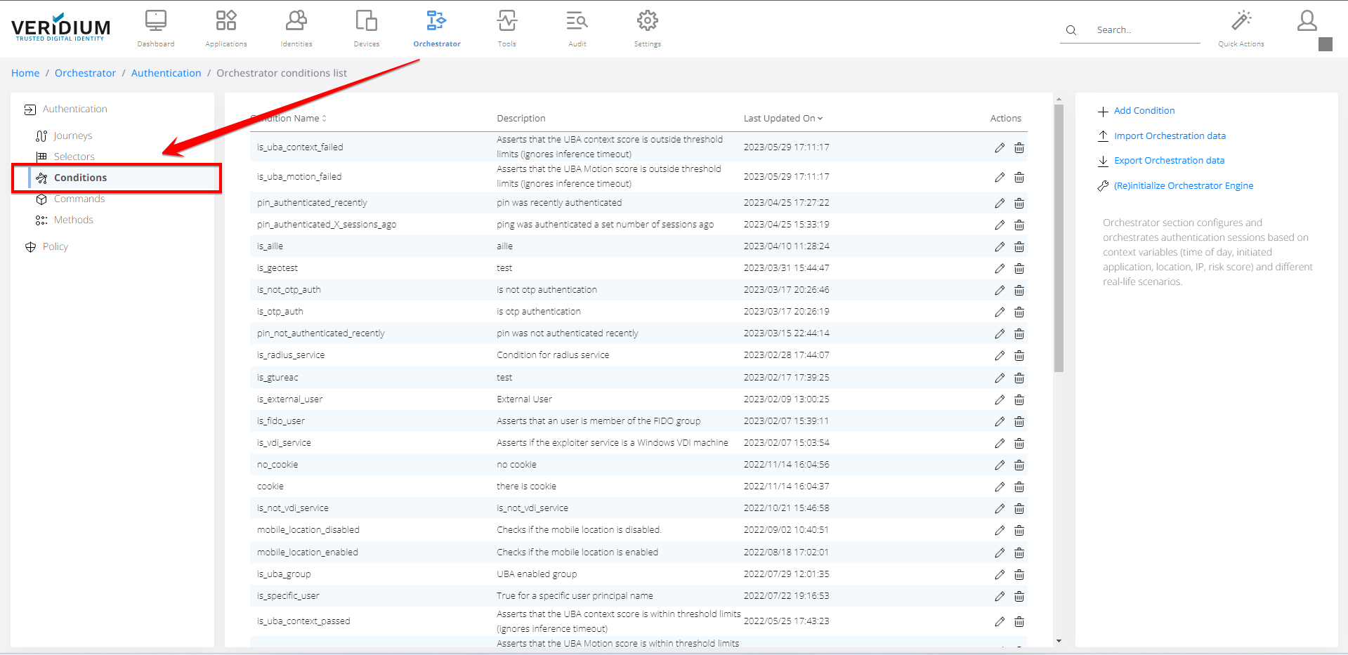This screenshot has width=1348, height=655.
Task: Open Commands in the sidebar menu
Action: click(79, 199)
